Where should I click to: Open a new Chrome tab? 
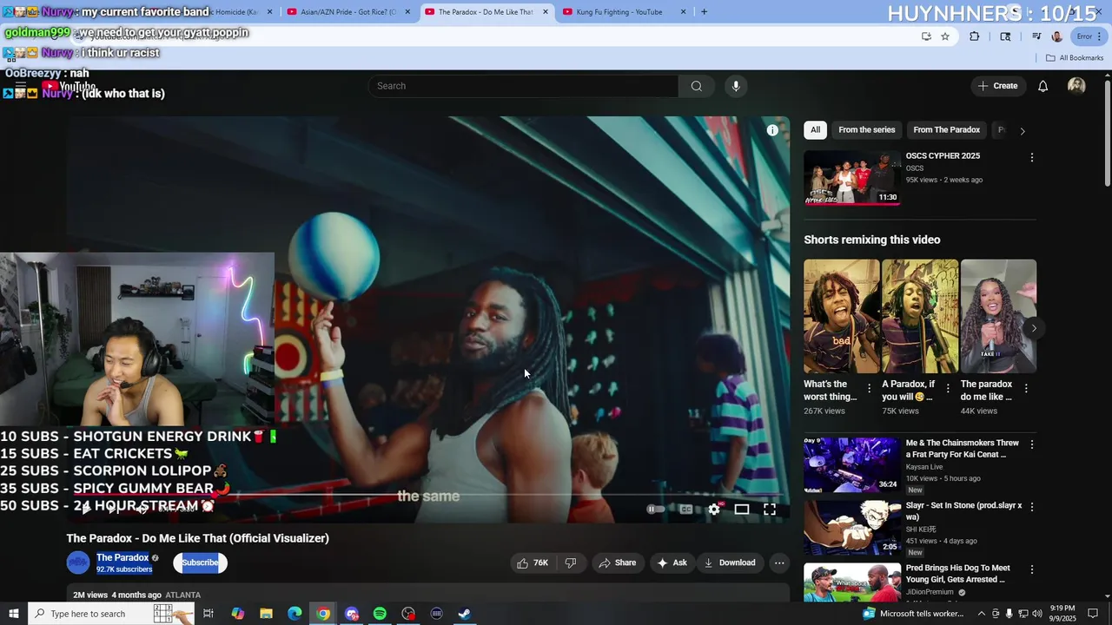[x=704, y=12]
